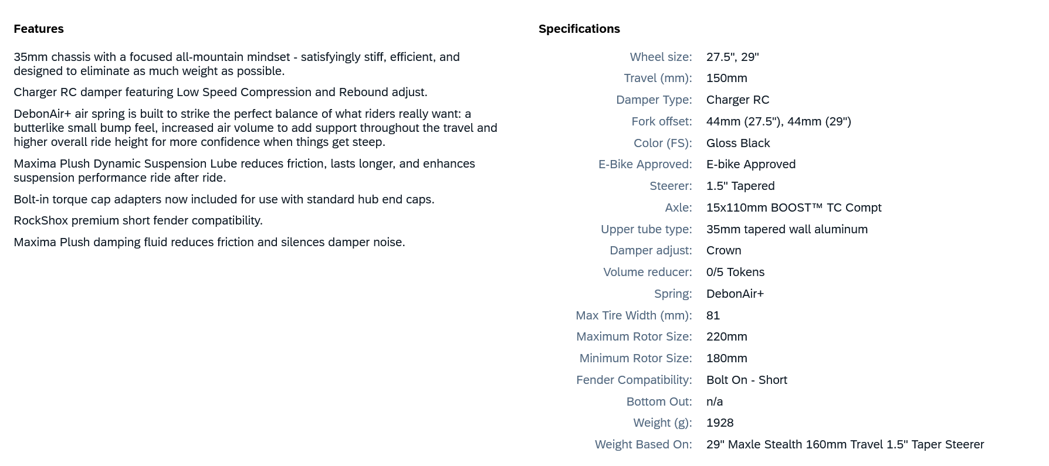This screenshot has height=466, width=1049.
Task: Click the Features heading
Action: tap(39, 29)
